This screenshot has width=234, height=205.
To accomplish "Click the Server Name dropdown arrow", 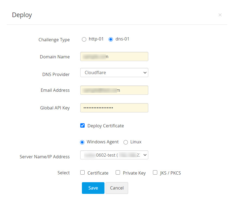I will click(x=144, y=155).
